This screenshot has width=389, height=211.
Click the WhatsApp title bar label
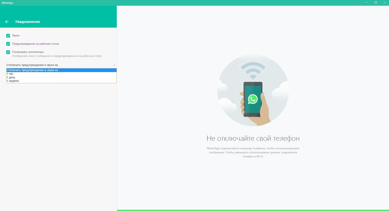pos(7,3)
